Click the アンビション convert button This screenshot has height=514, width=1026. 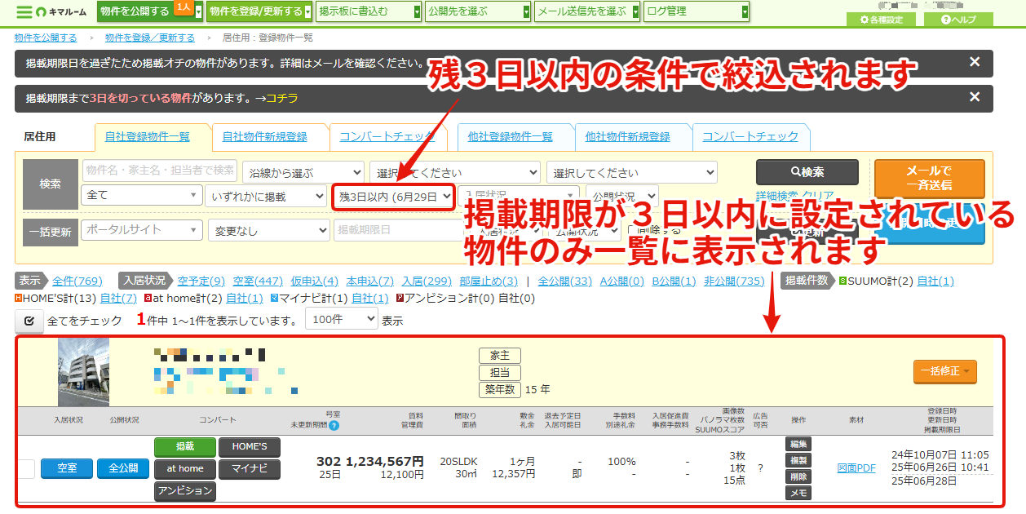point(185,491)
